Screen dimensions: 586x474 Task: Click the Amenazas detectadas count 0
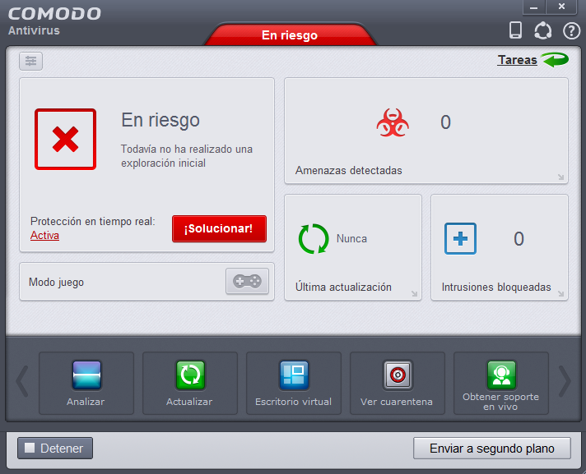pos(445,122)
